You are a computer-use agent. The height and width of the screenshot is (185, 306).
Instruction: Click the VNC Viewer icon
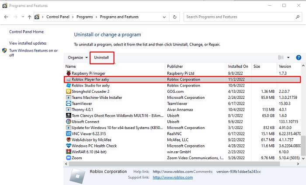coord(69,134)
